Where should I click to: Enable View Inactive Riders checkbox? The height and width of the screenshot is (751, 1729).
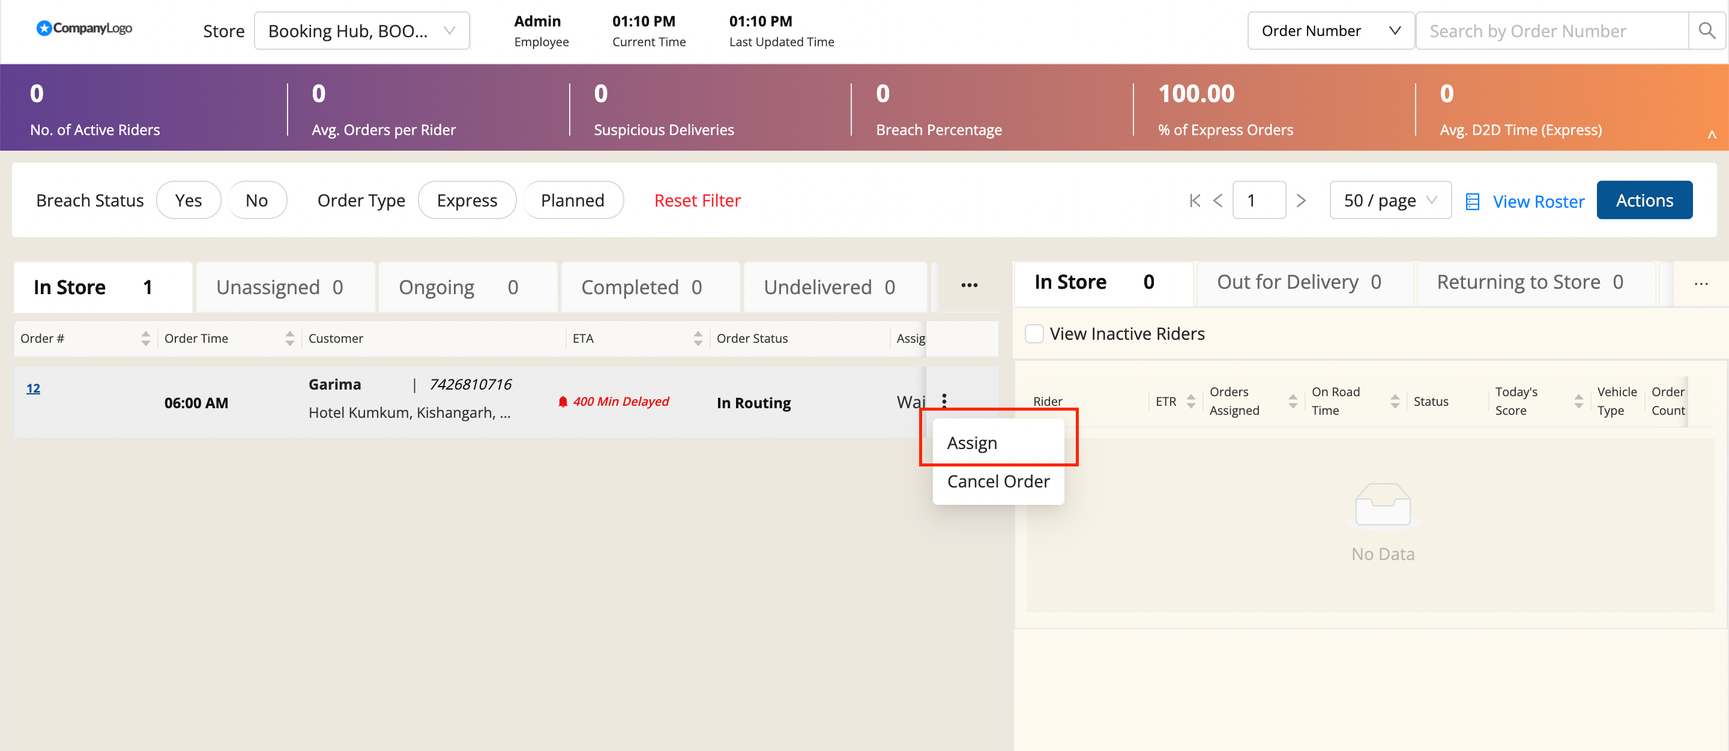[x=1034, y=334]
